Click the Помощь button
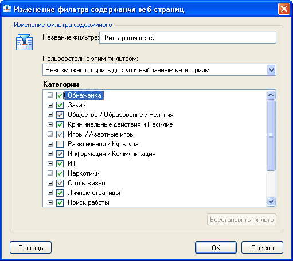Screen dimensions: 293x261 coord(30,248)
